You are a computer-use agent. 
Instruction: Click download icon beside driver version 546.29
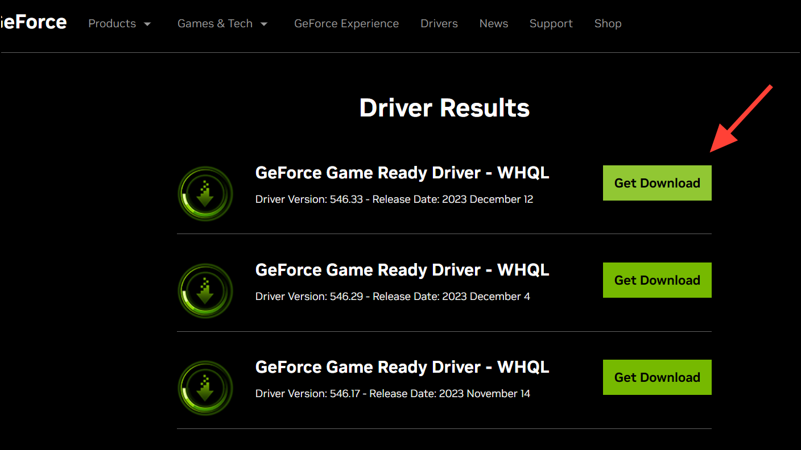pyautogui.click(x=205, y=291)
